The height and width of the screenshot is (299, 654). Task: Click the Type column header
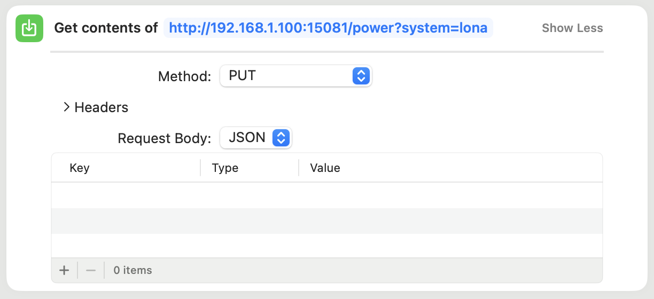[225, 168]
